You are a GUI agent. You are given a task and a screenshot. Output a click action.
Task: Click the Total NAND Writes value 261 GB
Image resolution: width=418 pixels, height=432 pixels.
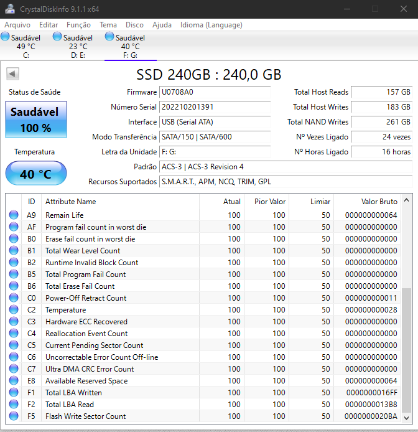pyautogui.click(x=382, y=122)
